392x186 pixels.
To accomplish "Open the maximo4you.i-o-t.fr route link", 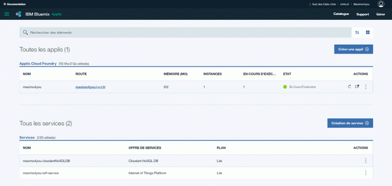I will pos(90,87).
